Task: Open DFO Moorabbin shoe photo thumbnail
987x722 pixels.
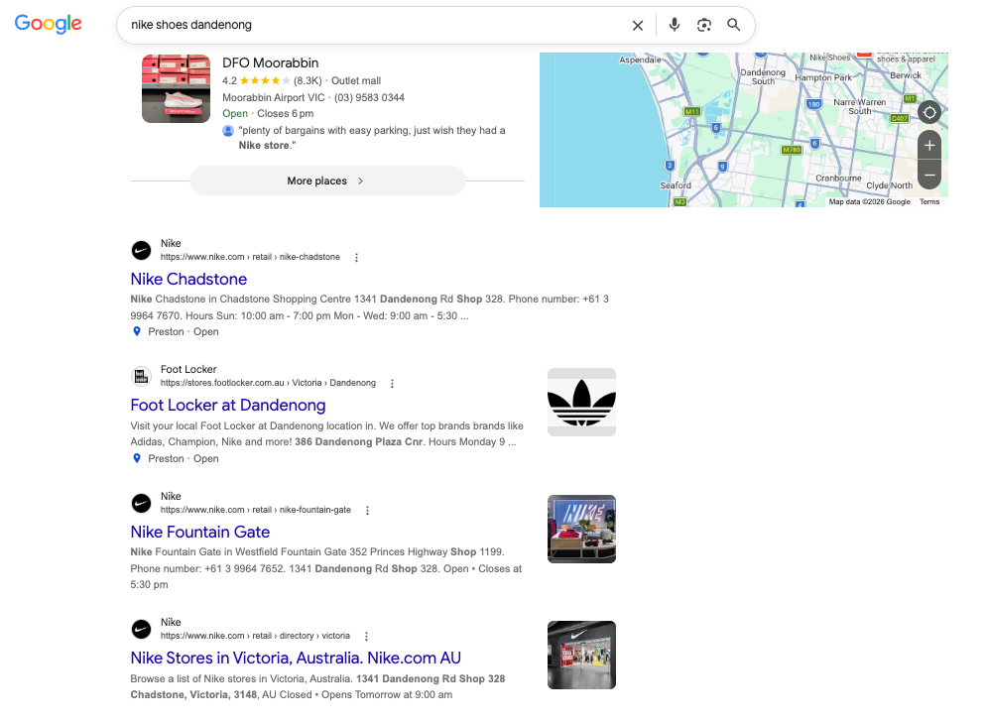Action: click(177, 88)
